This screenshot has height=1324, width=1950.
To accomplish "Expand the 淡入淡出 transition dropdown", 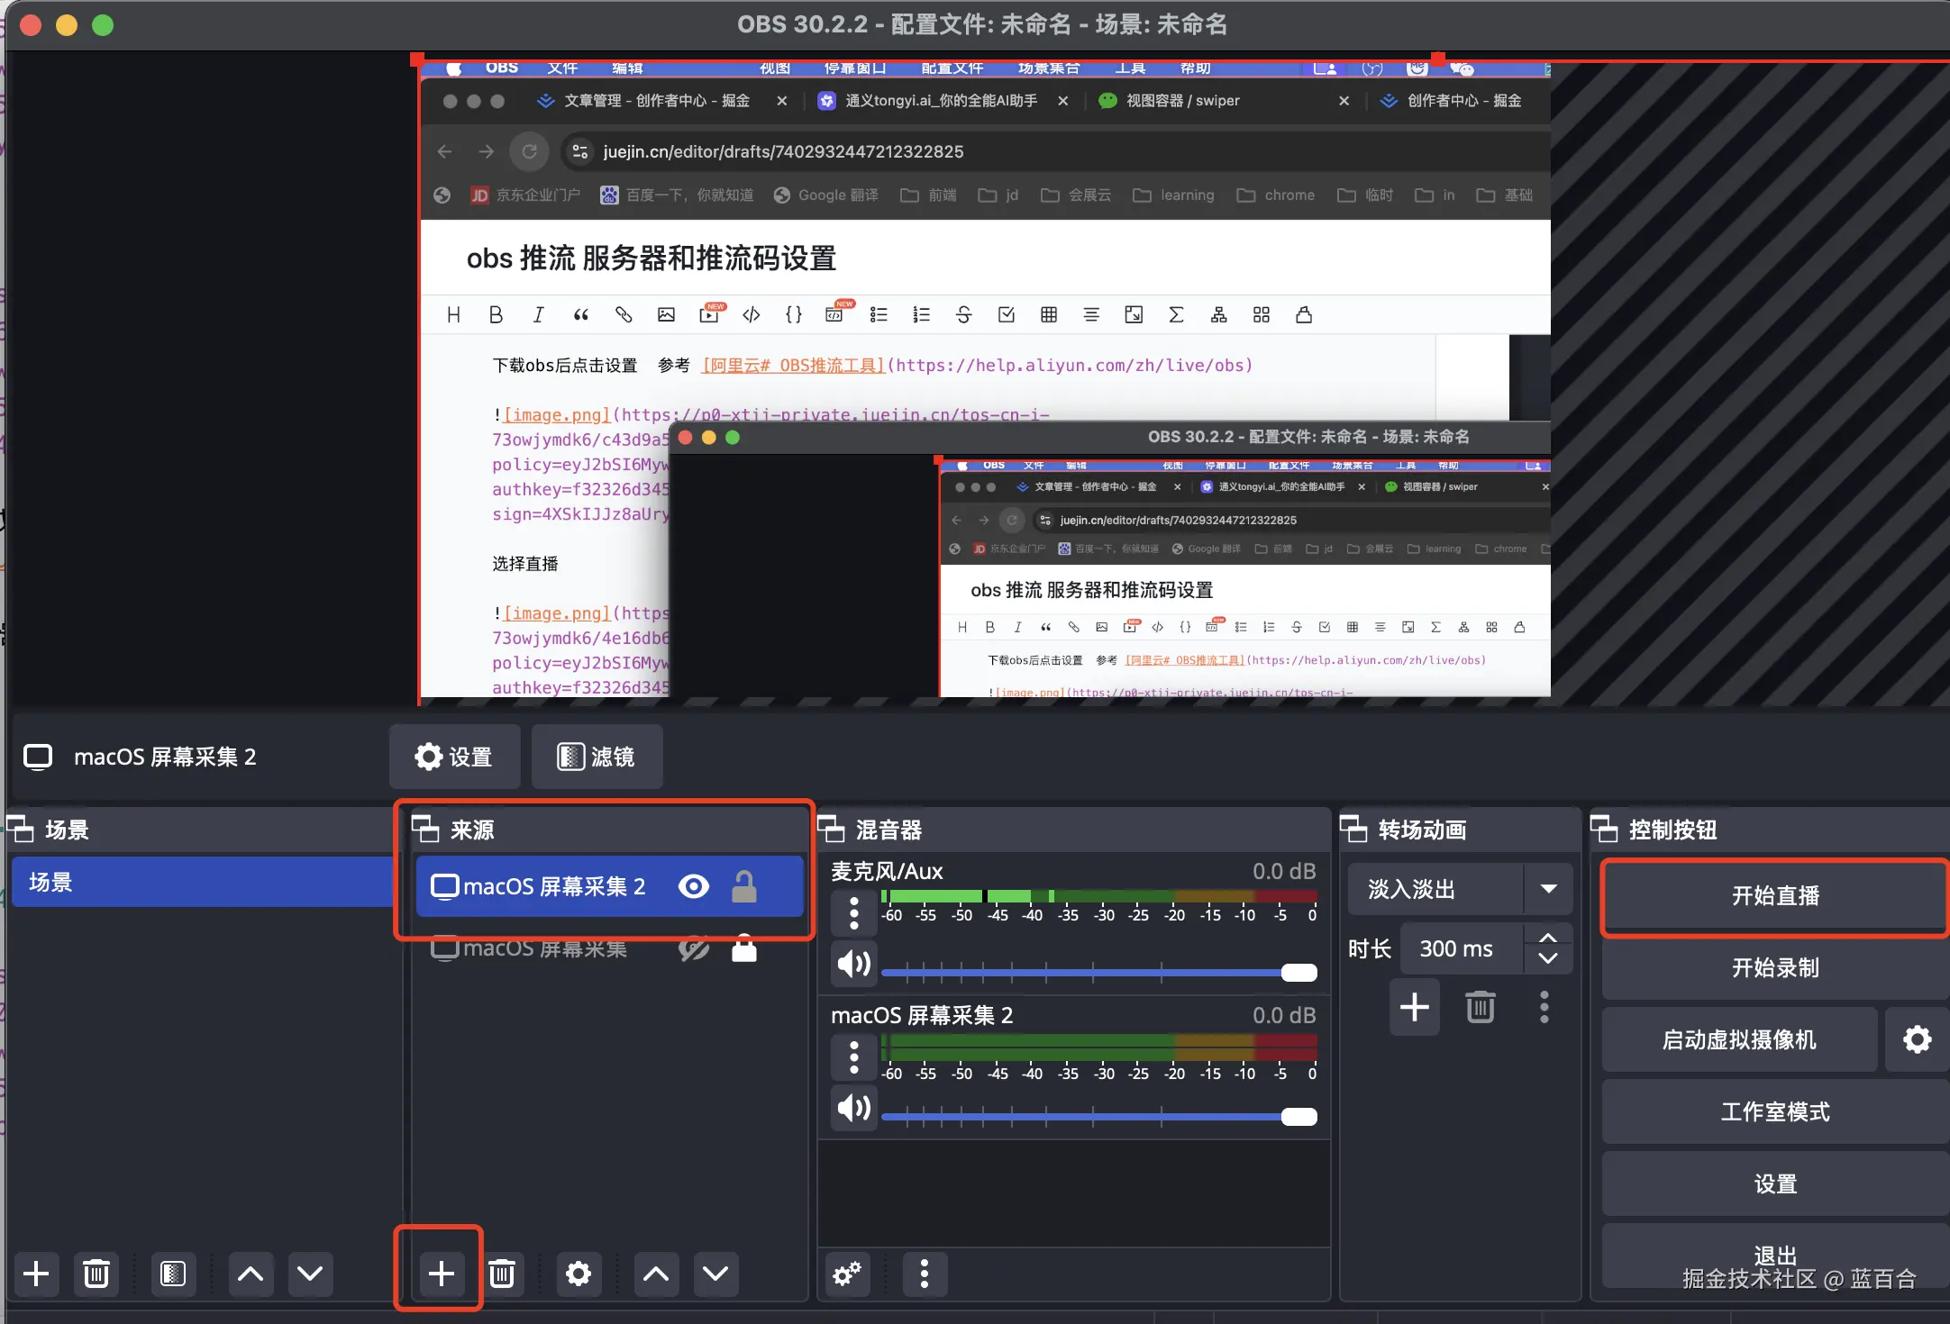I will pos(1548,889).
